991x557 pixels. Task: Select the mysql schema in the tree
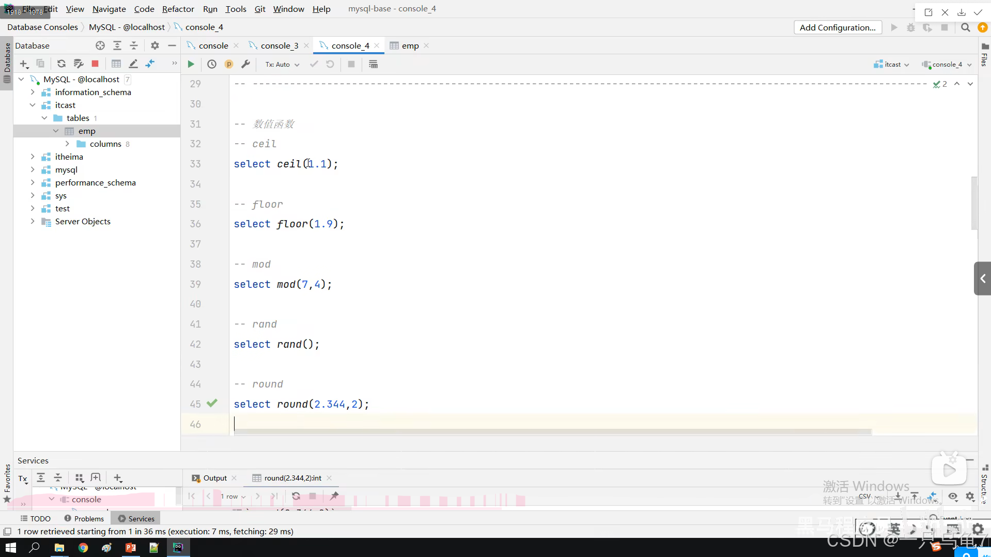66,169
